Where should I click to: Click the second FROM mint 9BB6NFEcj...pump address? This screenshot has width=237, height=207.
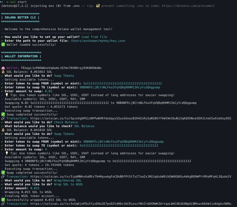(123, 142)
